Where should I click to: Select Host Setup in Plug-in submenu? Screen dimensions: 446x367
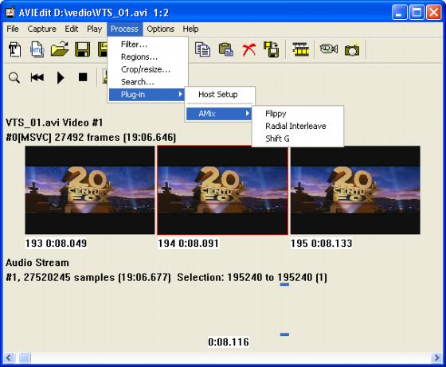coord(220,95)
